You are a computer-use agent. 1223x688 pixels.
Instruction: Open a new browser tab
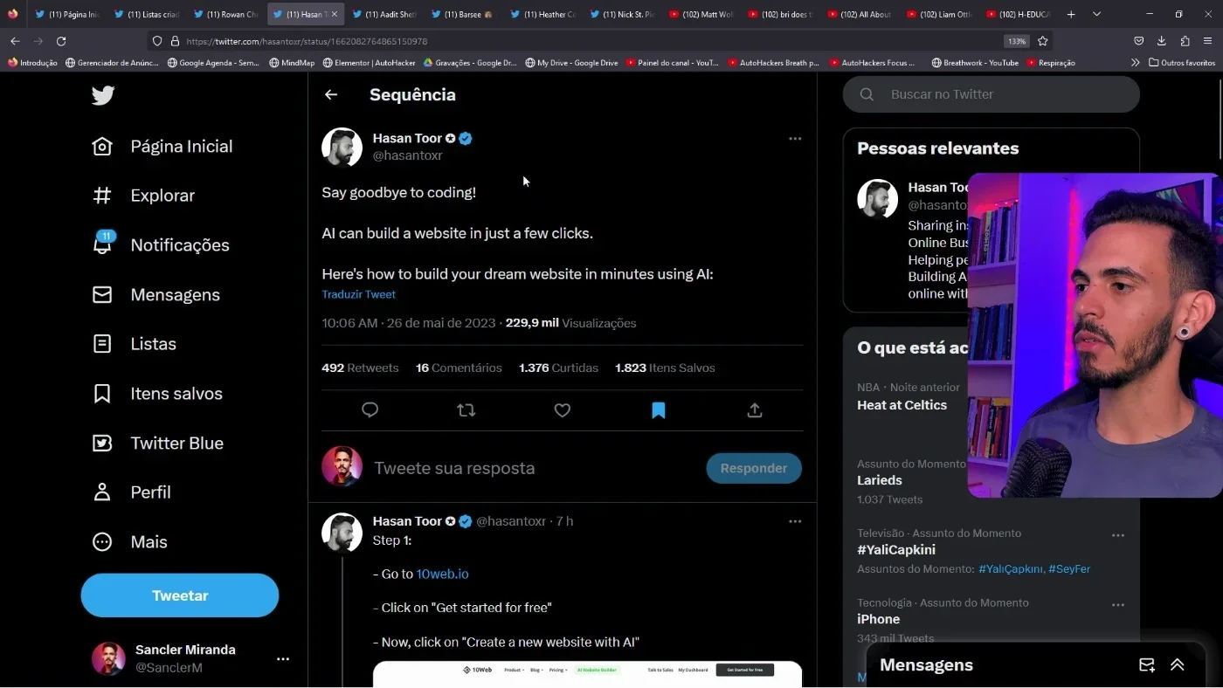point(1071,14)
